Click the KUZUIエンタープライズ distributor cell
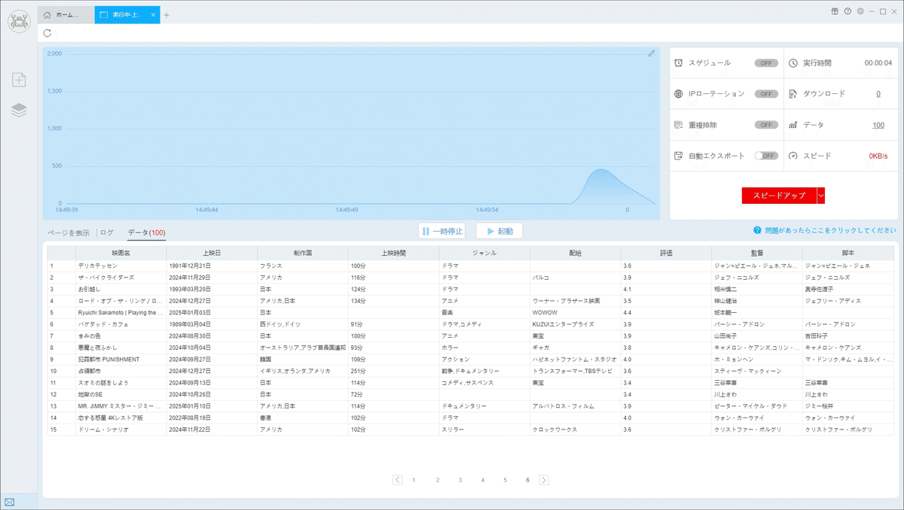The width and height of the screenshot is (904, 510). 576,324
